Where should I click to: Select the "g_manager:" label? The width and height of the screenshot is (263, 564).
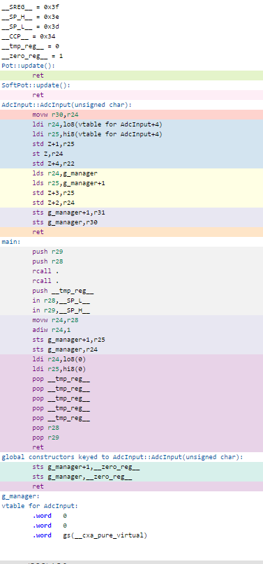[x=21, y=496]
